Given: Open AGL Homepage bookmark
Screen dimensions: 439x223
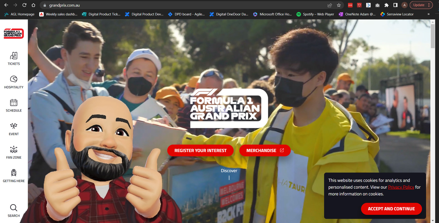Looking at the screenshot, I should pyautogui.click(x=19, y=14).
